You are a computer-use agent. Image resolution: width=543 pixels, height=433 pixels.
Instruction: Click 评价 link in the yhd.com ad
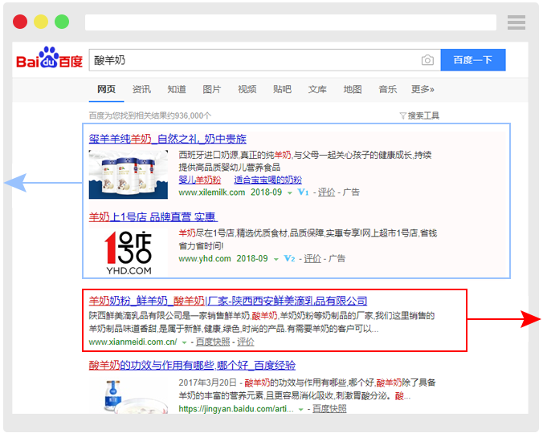pyautogui.click(x=312, y=258)
